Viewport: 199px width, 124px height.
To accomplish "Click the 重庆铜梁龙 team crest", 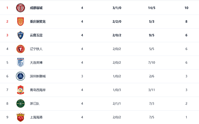I will click(x=20, y=22).
